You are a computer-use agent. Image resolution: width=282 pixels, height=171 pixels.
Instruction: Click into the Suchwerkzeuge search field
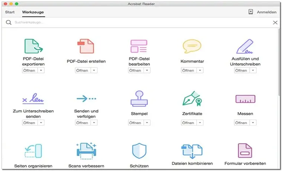(140, 22)
